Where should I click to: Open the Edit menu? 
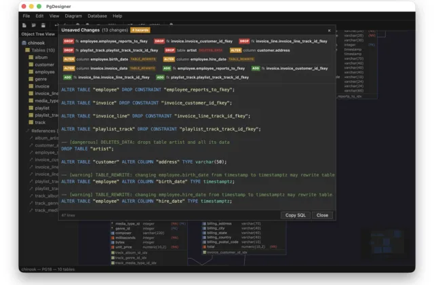coord(39,16)
